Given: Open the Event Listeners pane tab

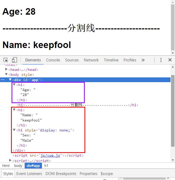Looking at the screenshot, I should point(29,174).
